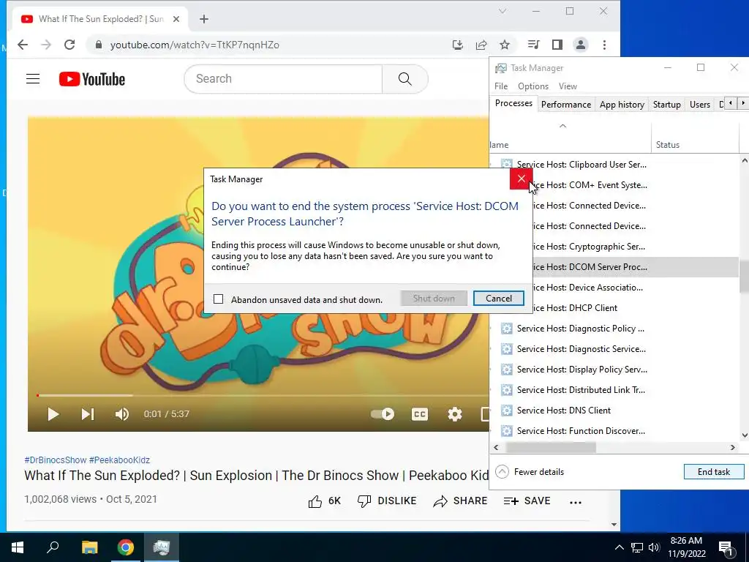Open Chrome media control icon
Viewport: 749px width, 562px height.
click(x=533, y=45)
